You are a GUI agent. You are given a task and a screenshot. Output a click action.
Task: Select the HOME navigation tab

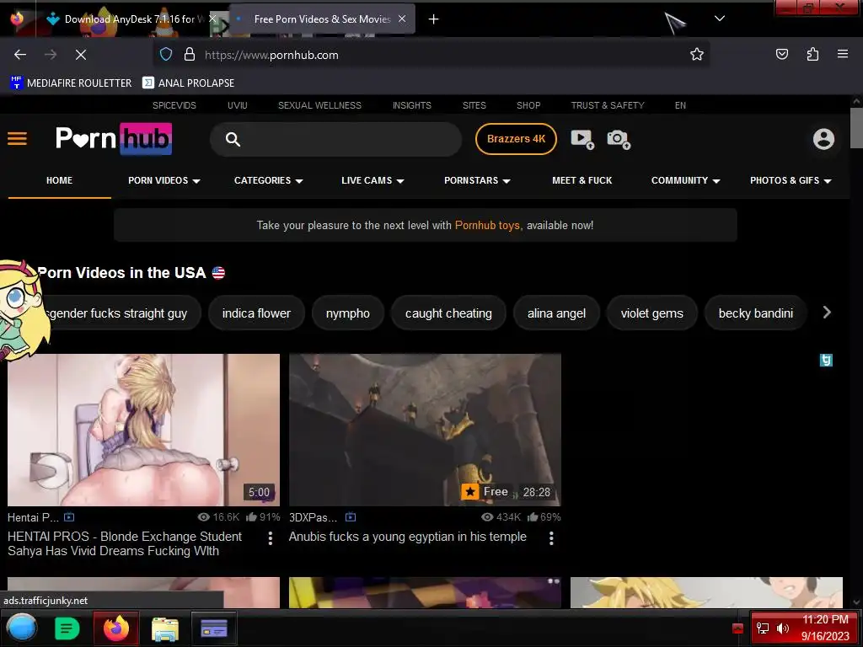[60, 180]
